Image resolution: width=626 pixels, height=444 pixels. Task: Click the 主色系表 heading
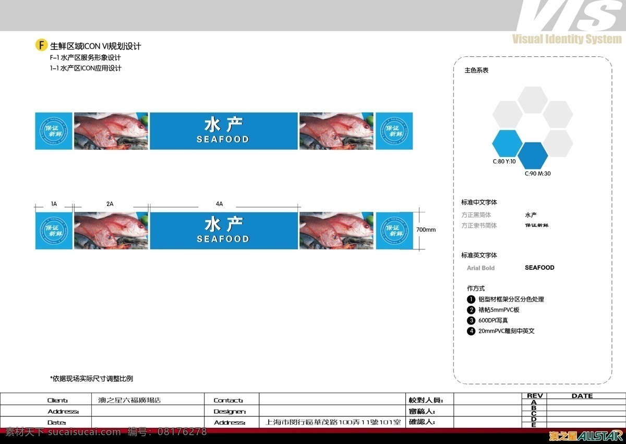[x=477, y=70]
